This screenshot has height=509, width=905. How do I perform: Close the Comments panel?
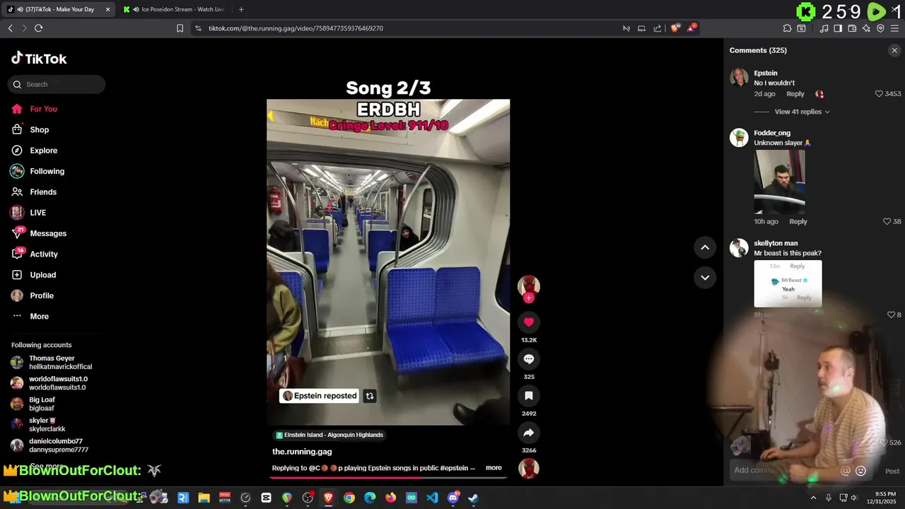tap(894, 50)
